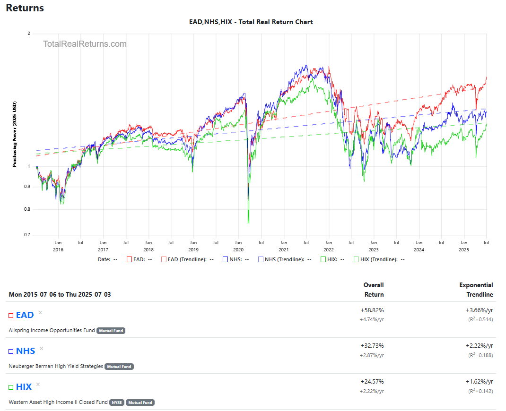Toggle the green square beside the HIX ticker

[x=10, y=386]
